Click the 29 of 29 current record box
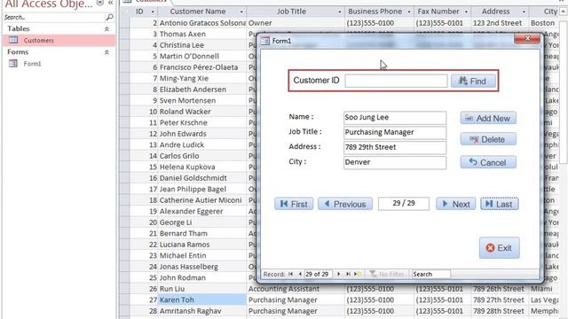Viewport: 568px width, 319px height. (x=319, y=274)
